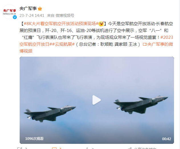The height and width of the screenshot is (149, 180).
Task: Click the share icon at bottom right
Action: (130, 148)
